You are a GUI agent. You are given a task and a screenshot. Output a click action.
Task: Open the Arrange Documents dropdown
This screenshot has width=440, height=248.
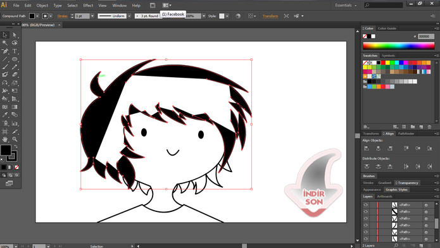coord(167,5)
